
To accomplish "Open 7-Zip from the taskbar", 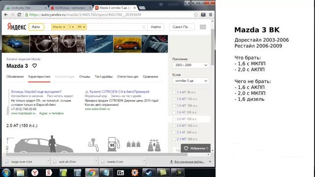I will click(120, 173).
